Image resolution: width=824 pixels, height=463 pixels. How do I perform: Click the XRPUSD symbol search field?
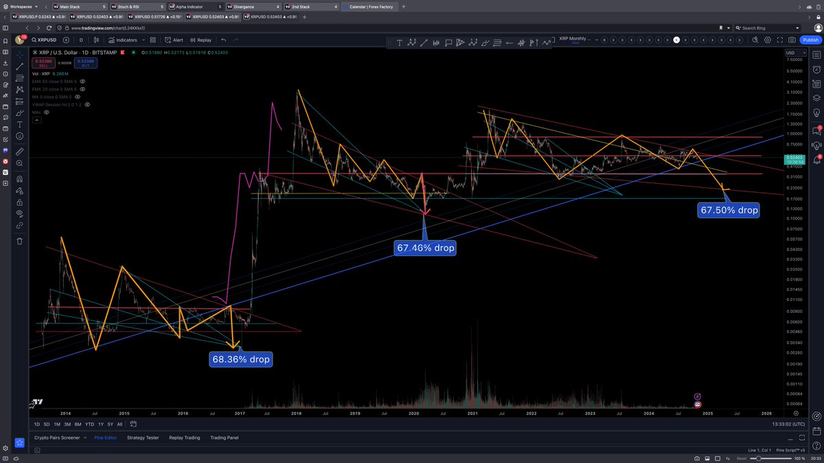(x=44, y=40)
